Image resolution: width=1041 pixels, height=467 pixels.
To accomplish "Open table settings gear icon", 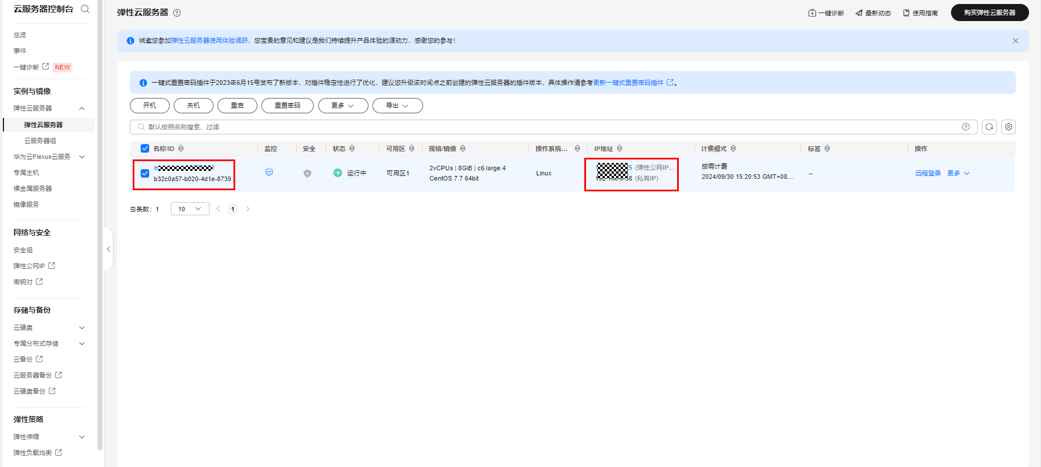I will pos(1009,127).
